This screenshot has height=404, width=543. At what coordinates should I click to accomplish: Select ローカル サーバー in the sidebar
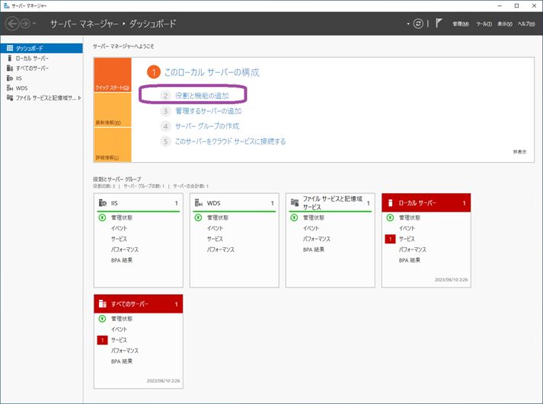coord(32,58)
